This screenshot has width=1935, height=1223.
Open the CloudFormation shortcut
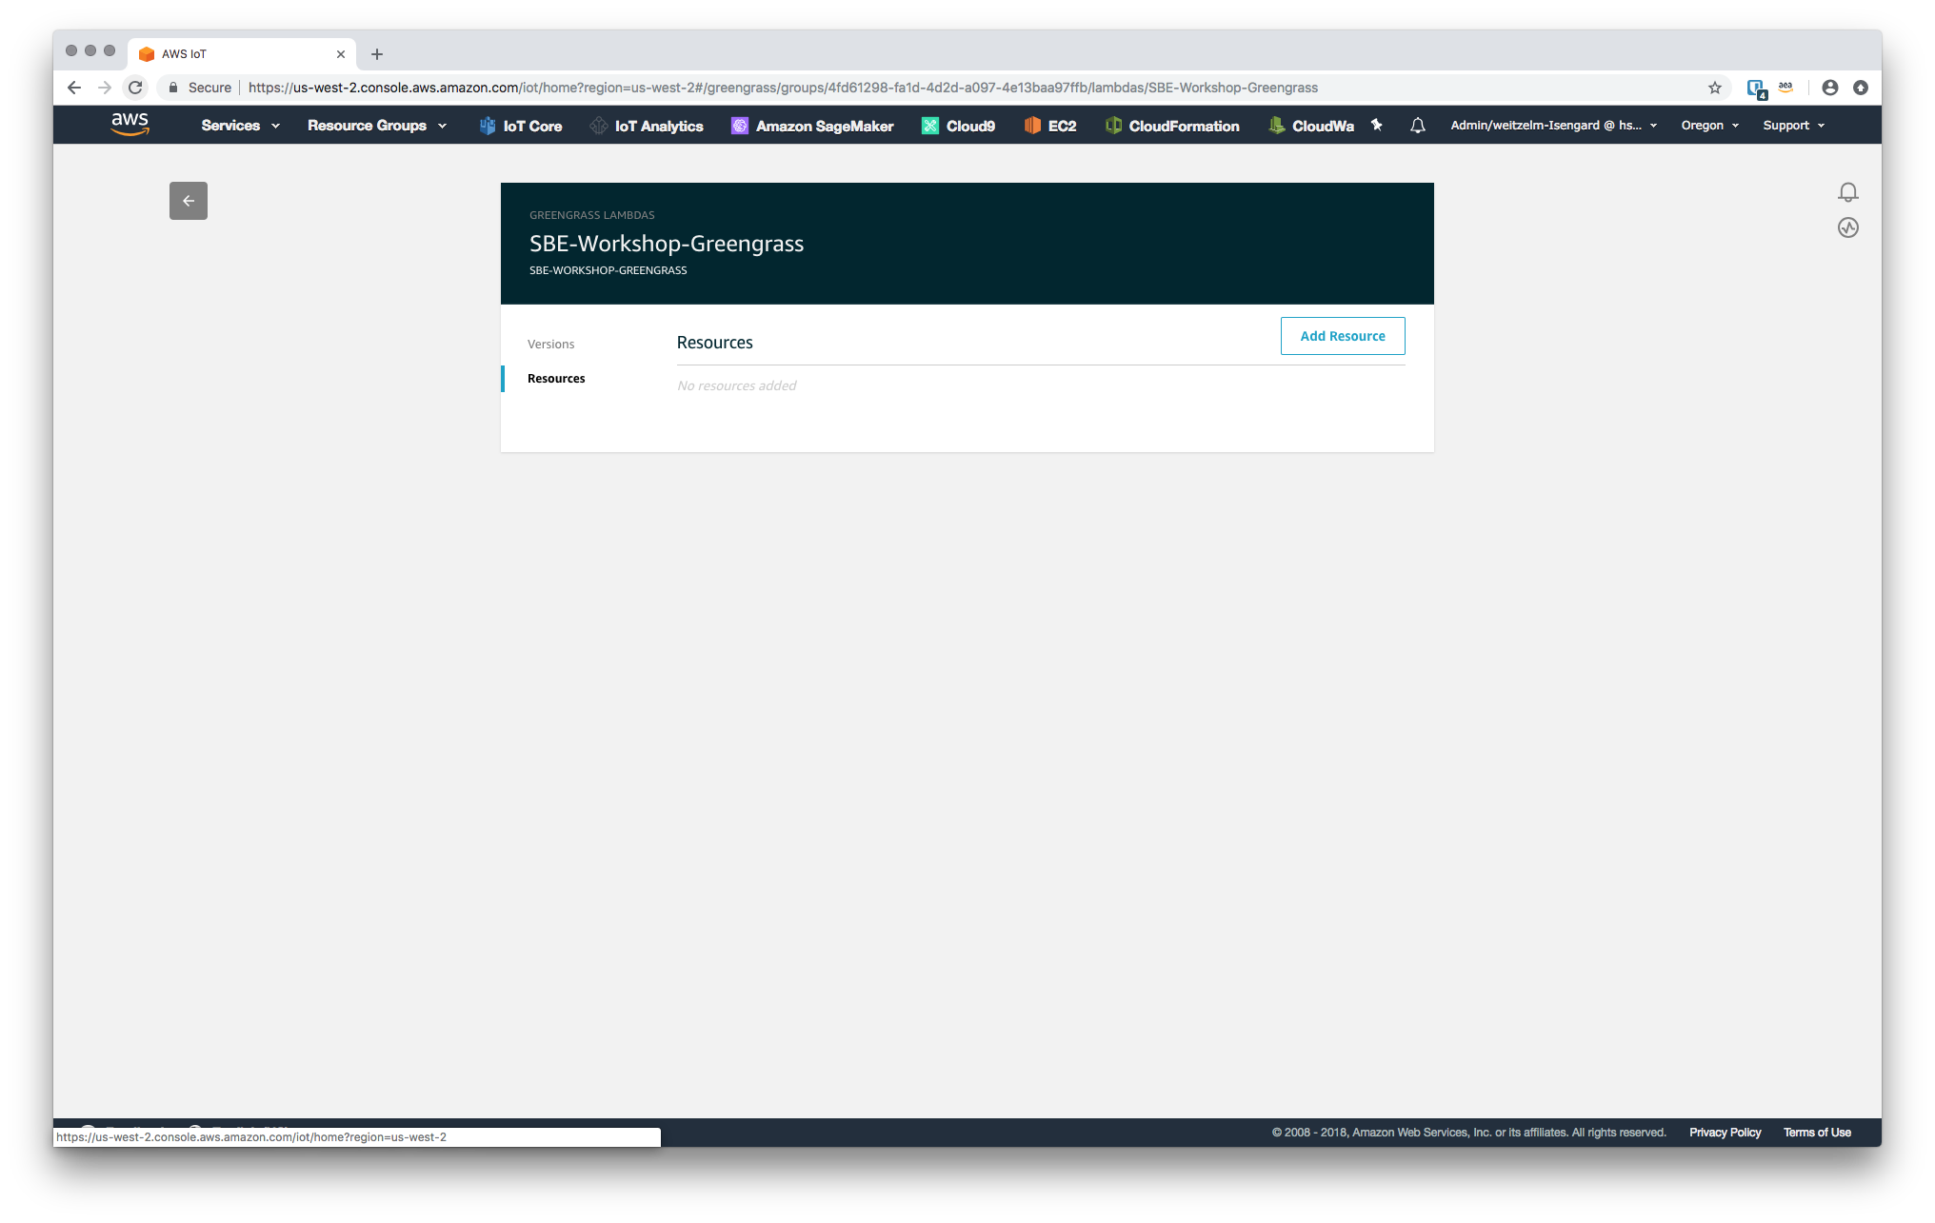pyautogui.click(x=1172, y=126)
